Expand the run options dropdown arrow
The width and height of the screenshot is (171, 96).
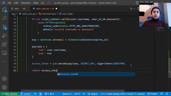[134, 9]
